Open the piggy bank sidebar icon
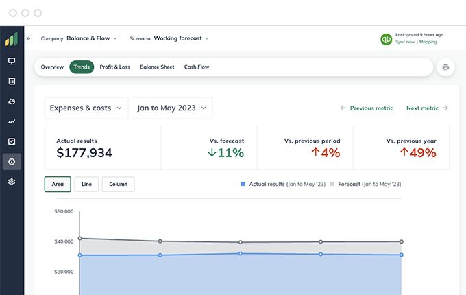466x295 pixels. pyautogui.click(x=12, y=102)
